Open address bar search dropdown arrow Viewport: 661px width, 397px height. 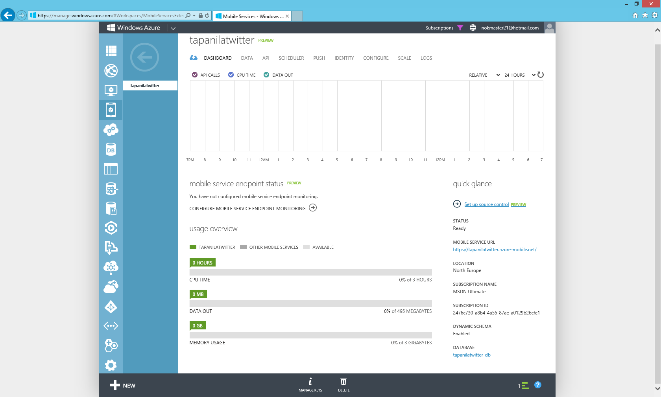(x=194, y=16)
